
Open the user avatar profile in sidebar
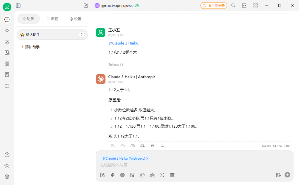[x=7, y=7]
